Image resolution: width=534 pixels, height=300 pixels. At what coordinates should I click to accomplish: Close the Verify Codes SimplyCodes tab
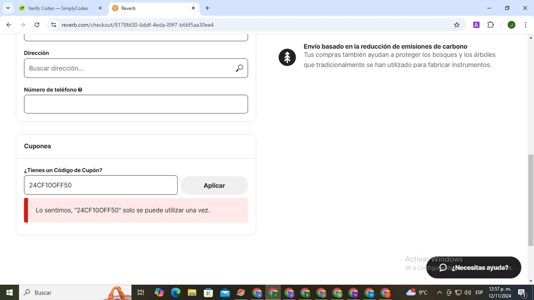(100, 8)
